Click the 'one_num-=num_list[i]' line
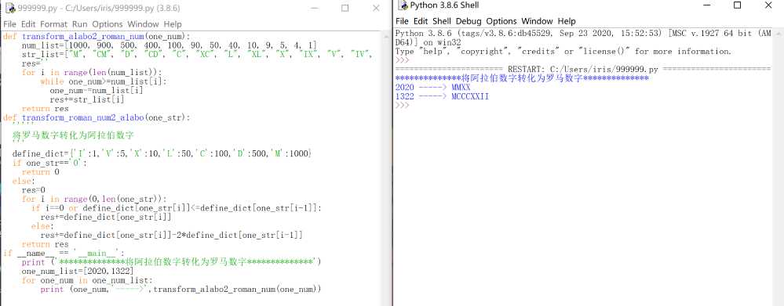This screenshot has height=306, width=784. point(97,90)
